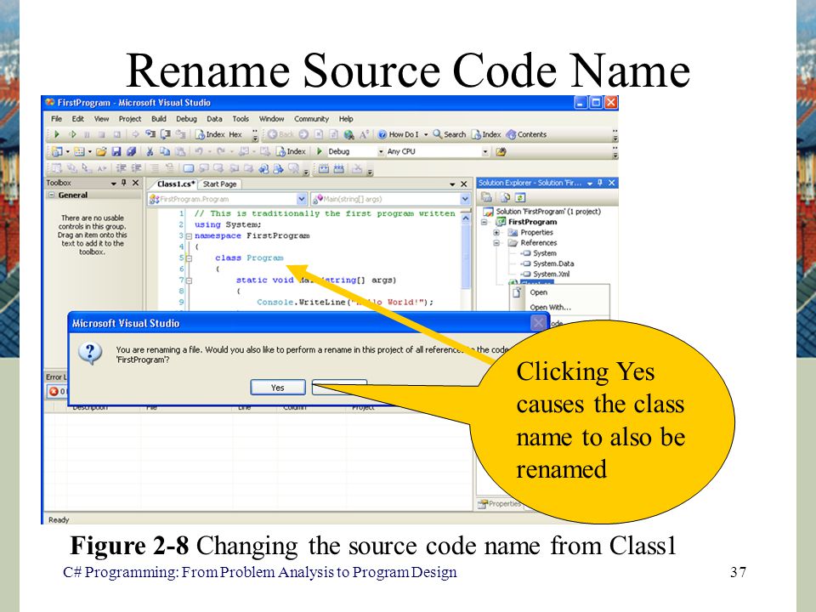Click the Contents button in the help toolbar

[526, 134]
